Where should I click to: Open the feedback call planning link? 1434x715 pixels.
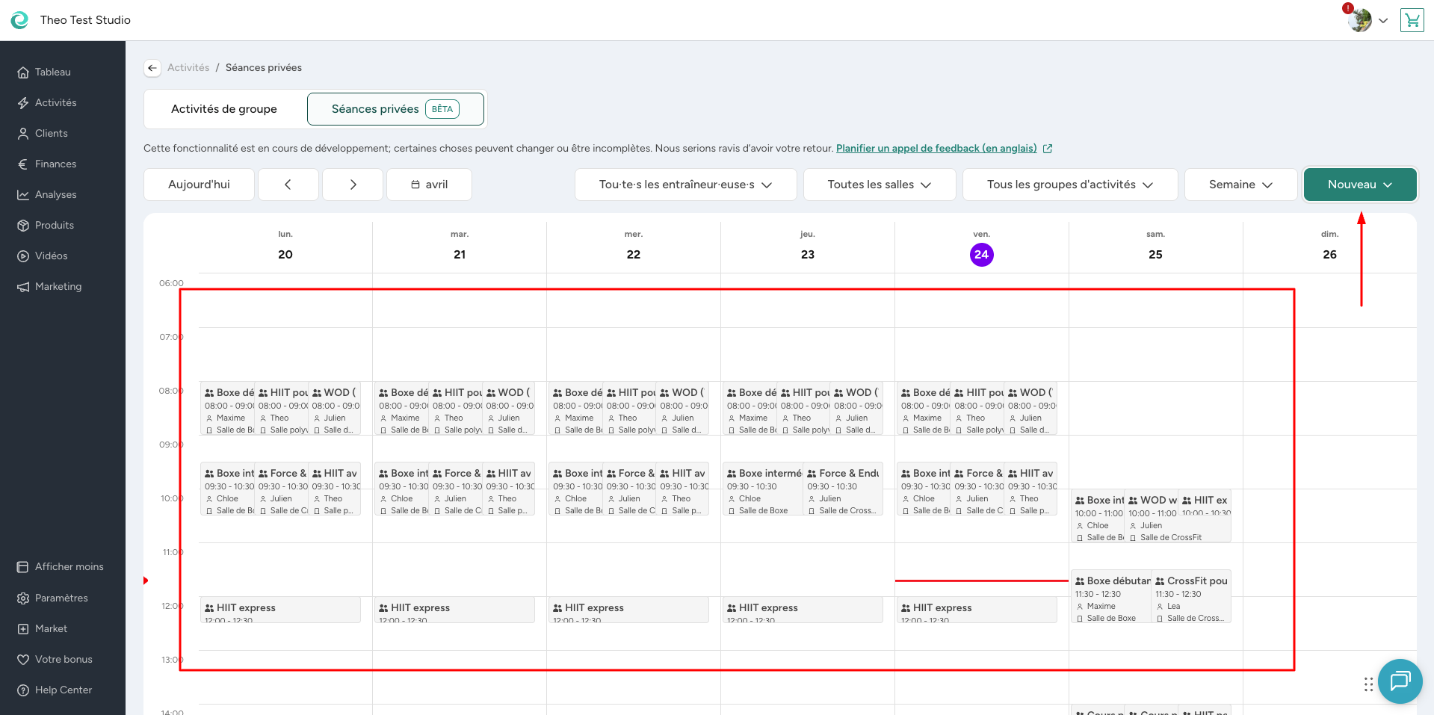pyautogui.click(x=936, y=149)
